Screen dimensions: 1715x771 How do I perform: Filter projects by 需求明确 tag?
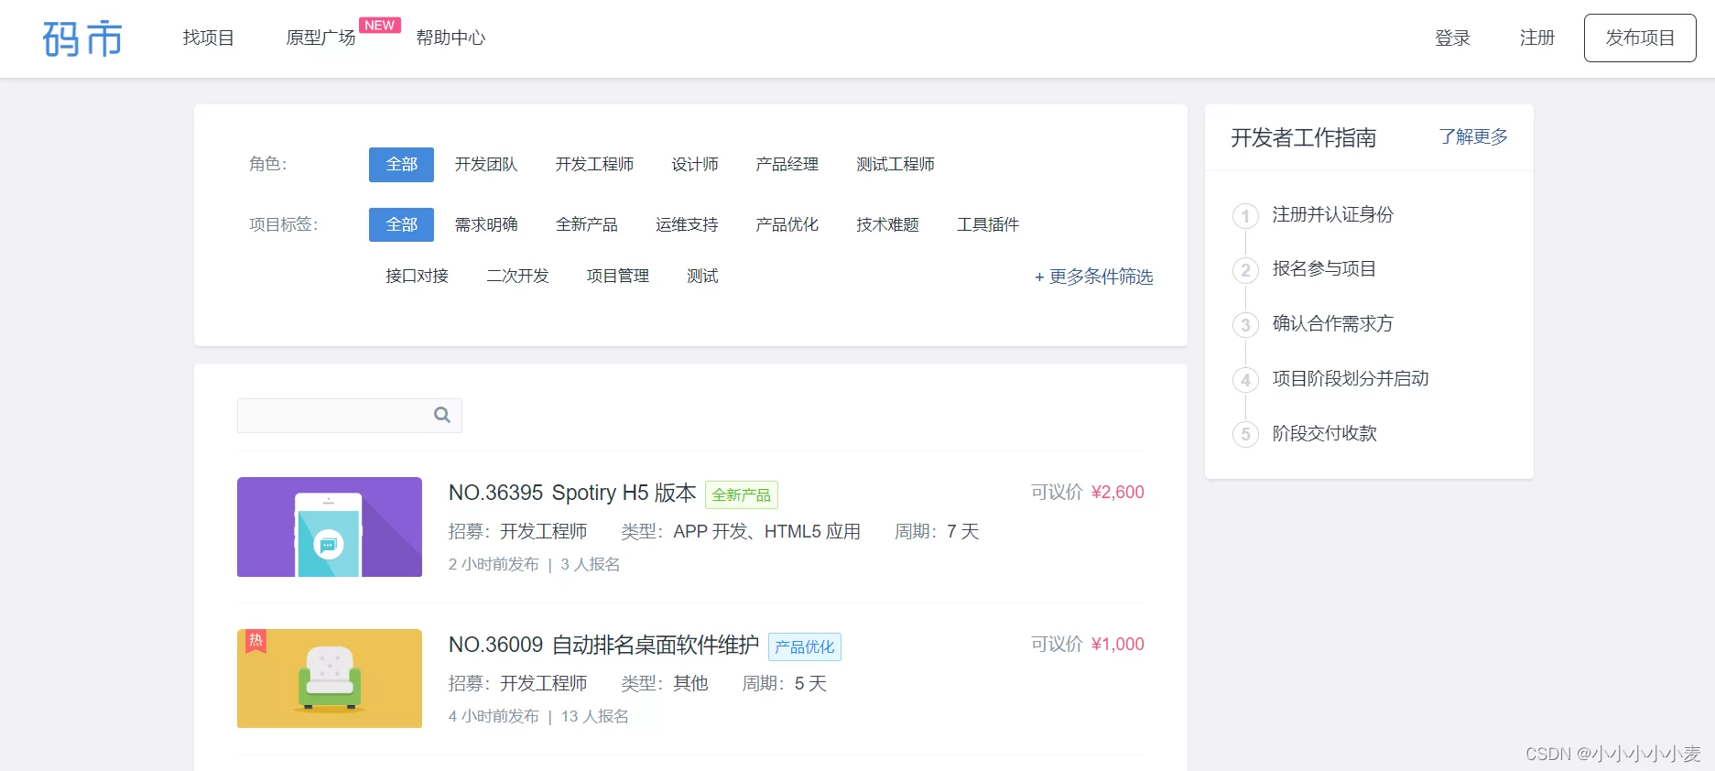tap(486, 225)
